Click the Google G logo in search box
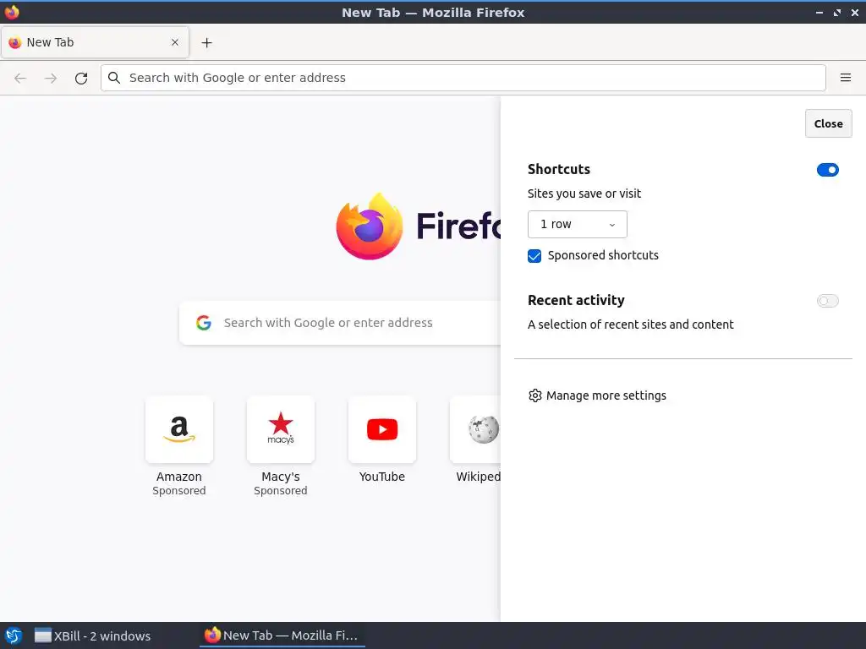This screenshot has width=866, height=649. (204, 323)
